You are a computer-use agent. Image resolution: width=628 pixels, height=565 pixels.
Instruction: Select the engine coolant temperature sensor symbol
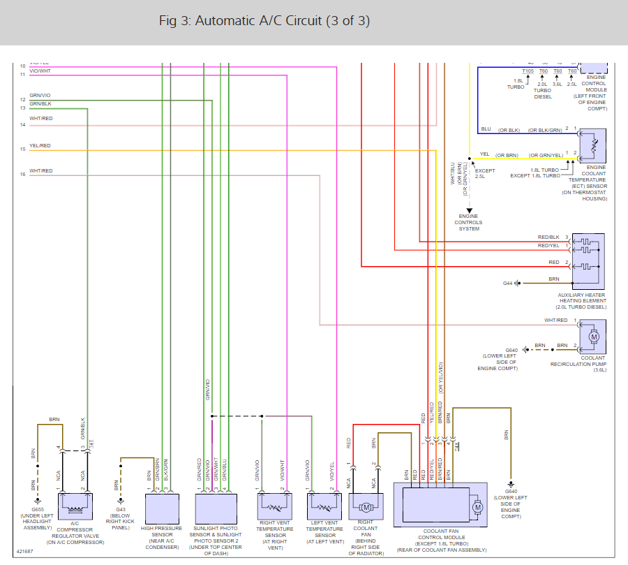pyautogui.click(x=592, y=145)
